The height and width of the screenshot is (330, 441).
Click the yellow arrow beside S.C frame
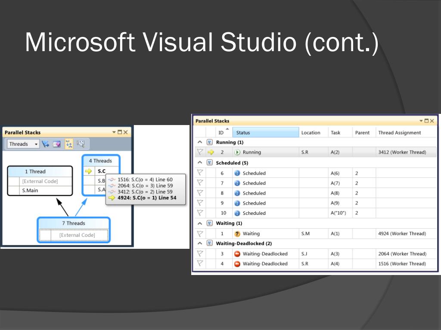click(x=88, y=171)
